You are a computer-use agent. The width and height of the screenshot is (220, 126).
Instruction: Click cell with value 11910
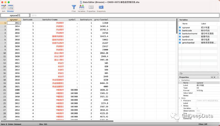[101, 23]
